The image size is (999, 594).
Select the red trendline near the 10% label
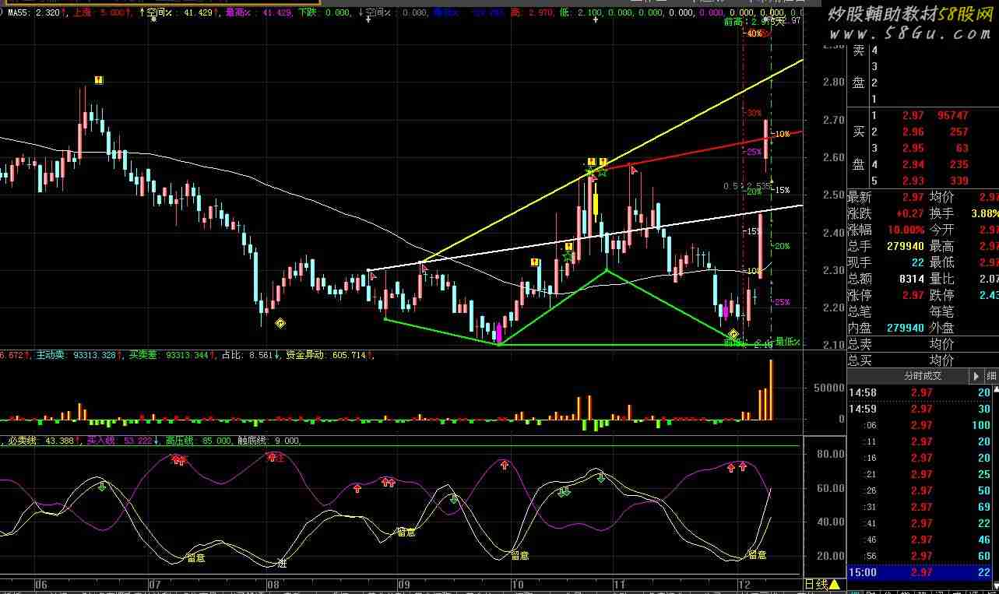[x=701, y=152]
